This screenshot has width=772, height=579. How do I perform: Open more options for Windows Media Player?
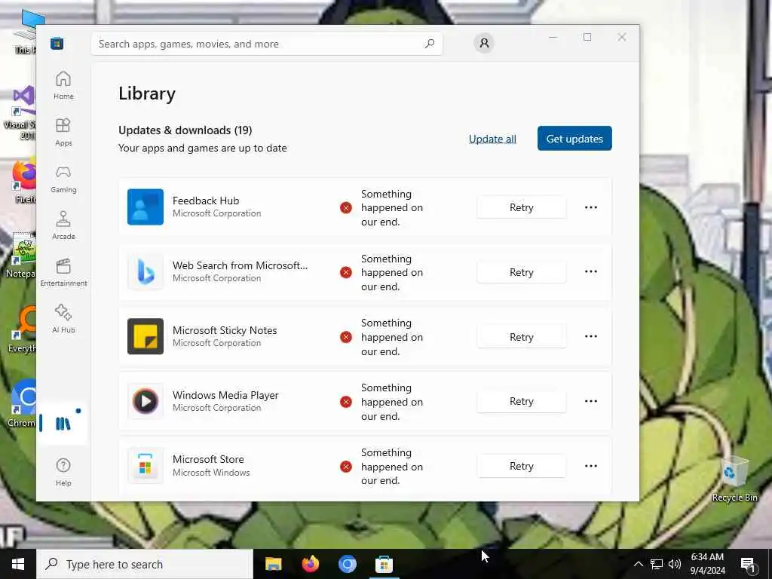pos(591,401)
